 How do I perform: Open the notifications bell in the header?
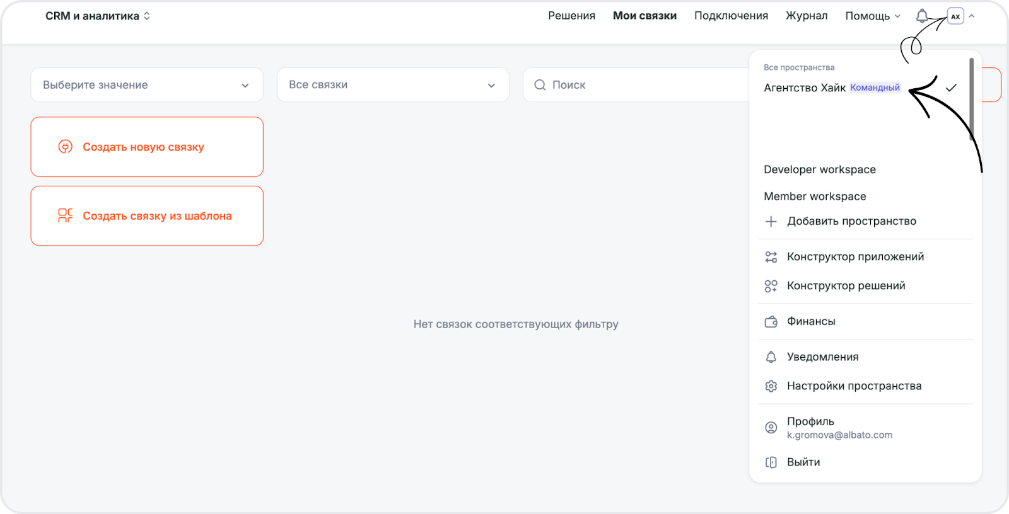coord(922,16)
